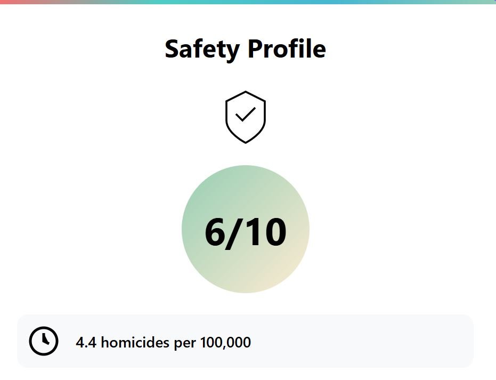
Task: Click the text 'per 100,000' in the card
Action: click(x=212, y=343)
